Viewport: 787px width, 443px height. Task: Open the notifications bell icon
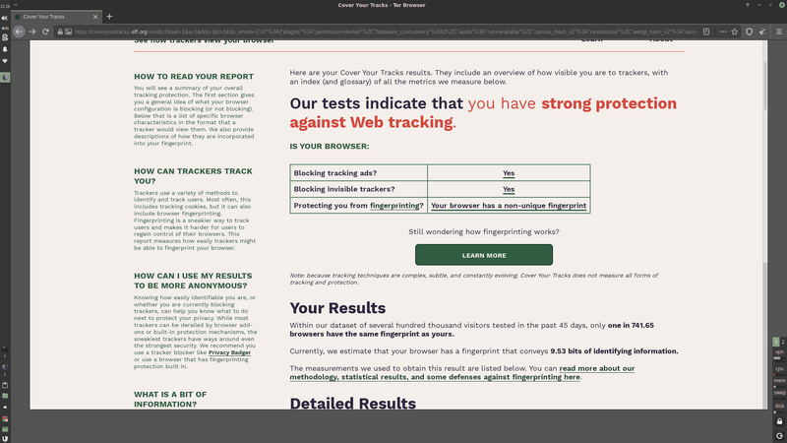5,49
